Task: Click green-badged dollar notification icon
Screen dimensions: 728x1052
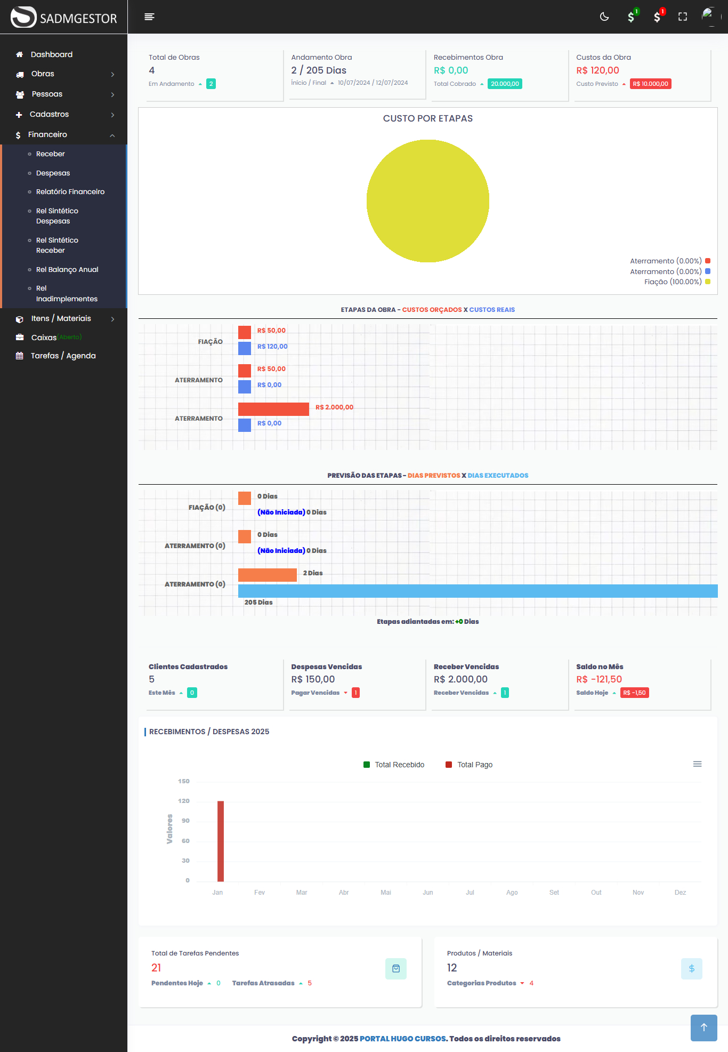Action: click(631, 17)
